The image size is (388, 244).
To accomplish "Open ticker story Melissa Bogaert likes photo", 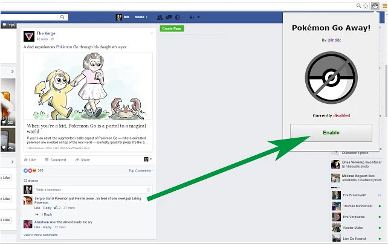I will coord(357,178).
